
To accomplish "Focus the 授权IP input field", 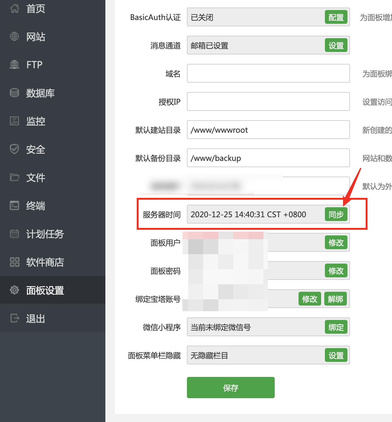I will coord(268,101).
